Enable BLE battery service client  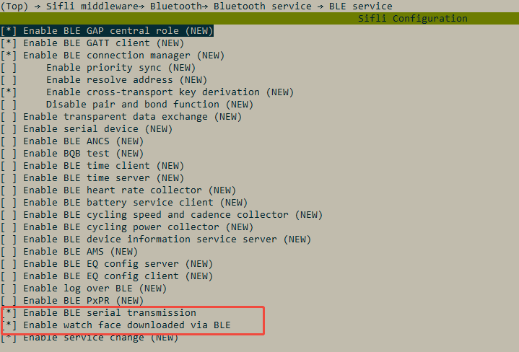tap(123, 202)
